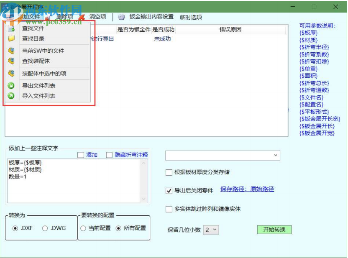Click the 开始转换 button
Image resolution: width=348 pixels, height=258 pixels.
tap(274, 230)
